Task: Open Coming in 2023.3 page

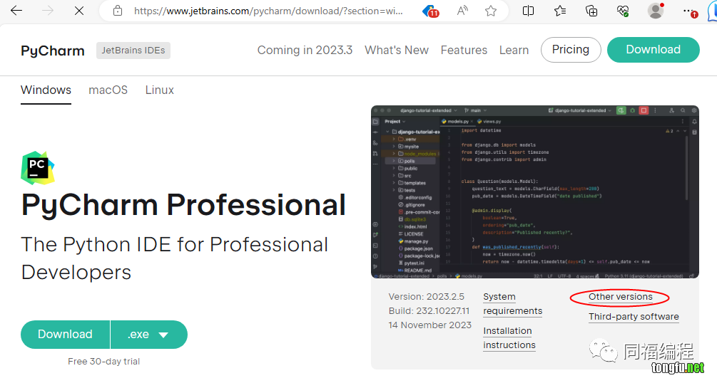Action: tap(305, 50)
